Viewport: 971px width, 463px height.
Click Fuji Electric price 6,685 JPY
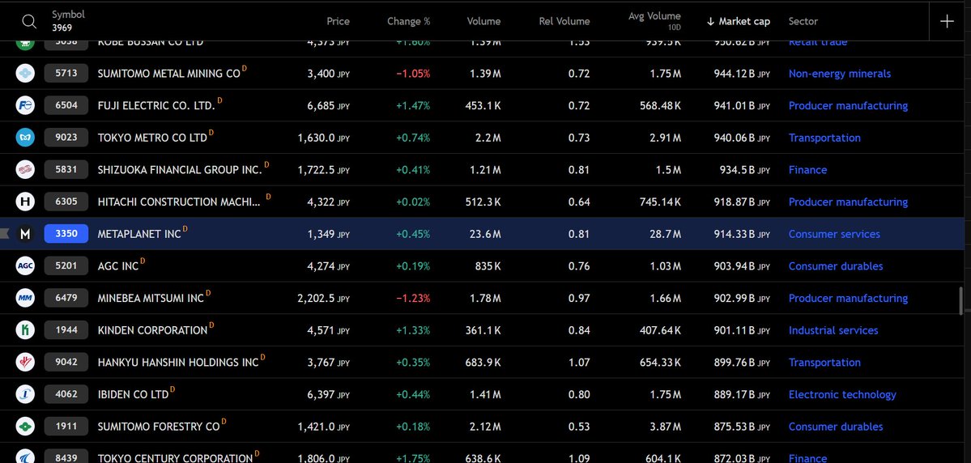[x=328, y=106]
